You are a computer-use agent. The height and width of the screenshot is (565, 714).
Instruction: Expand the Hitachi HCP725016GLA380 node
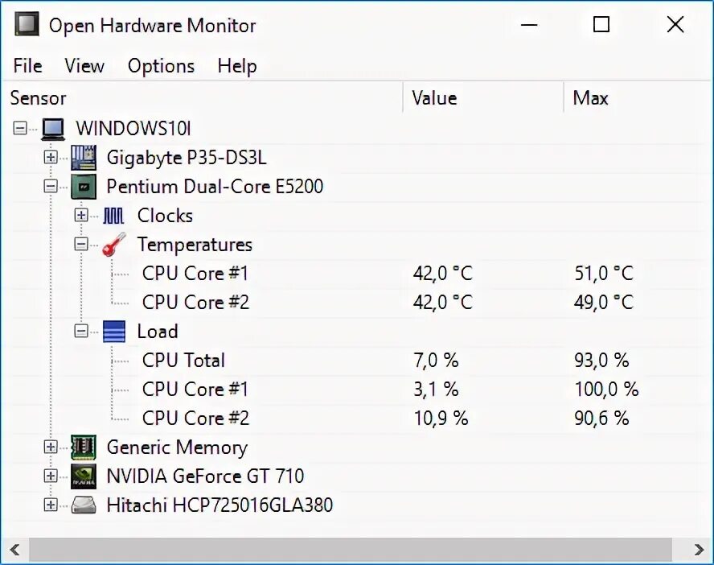[51, 505]
